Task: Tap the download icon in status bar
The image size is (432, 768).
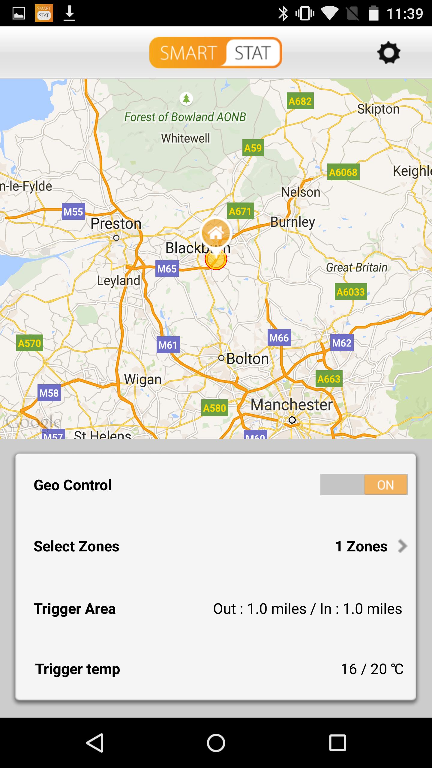Action: 69,13
